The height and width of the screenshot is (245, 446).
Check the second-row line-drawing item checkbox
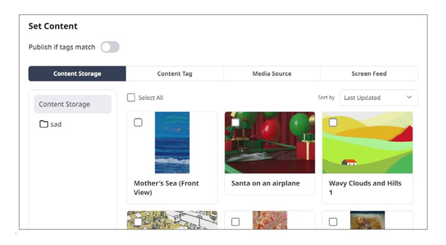pyautogui.click(x=138, y=222)
